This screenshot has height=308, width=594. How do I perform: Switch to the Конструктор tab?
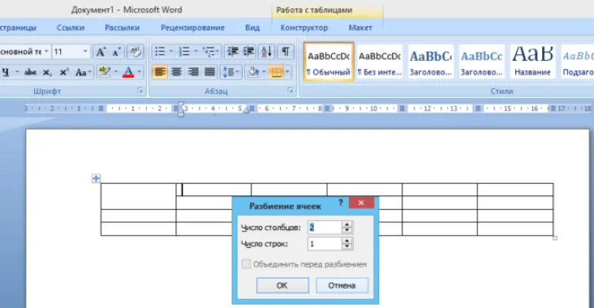tap(304, 28)
